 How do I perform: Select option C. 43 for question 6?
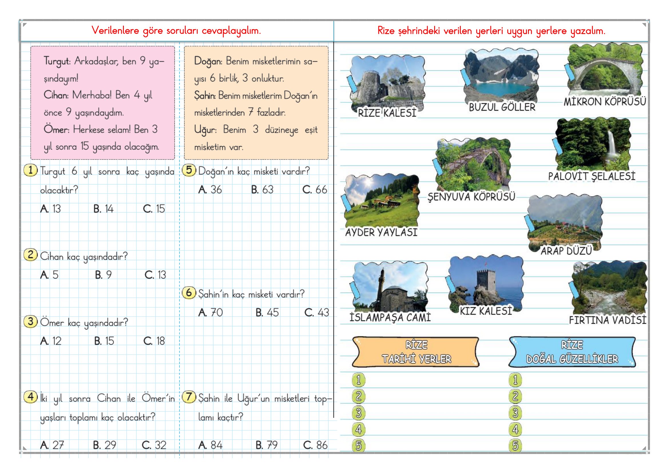(x=316, y=313)
